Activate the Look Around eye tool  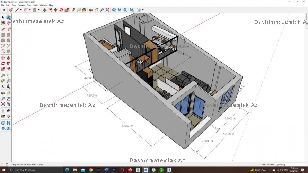pyautogui.click(x=8, y=110)
